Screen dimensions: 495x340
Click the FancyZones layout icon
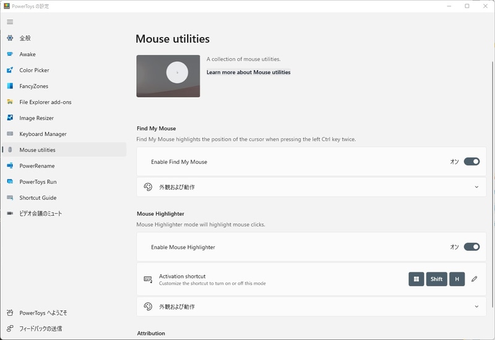pyautogui.click(x=10, y=86)
